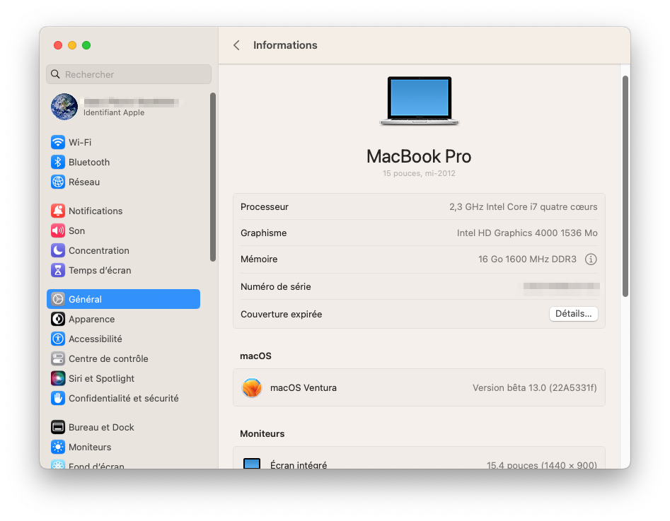Select the Wi-Fi label in sidebar
Screen dimensions: 670x521
pyautogui.click(x=80, y=142)
